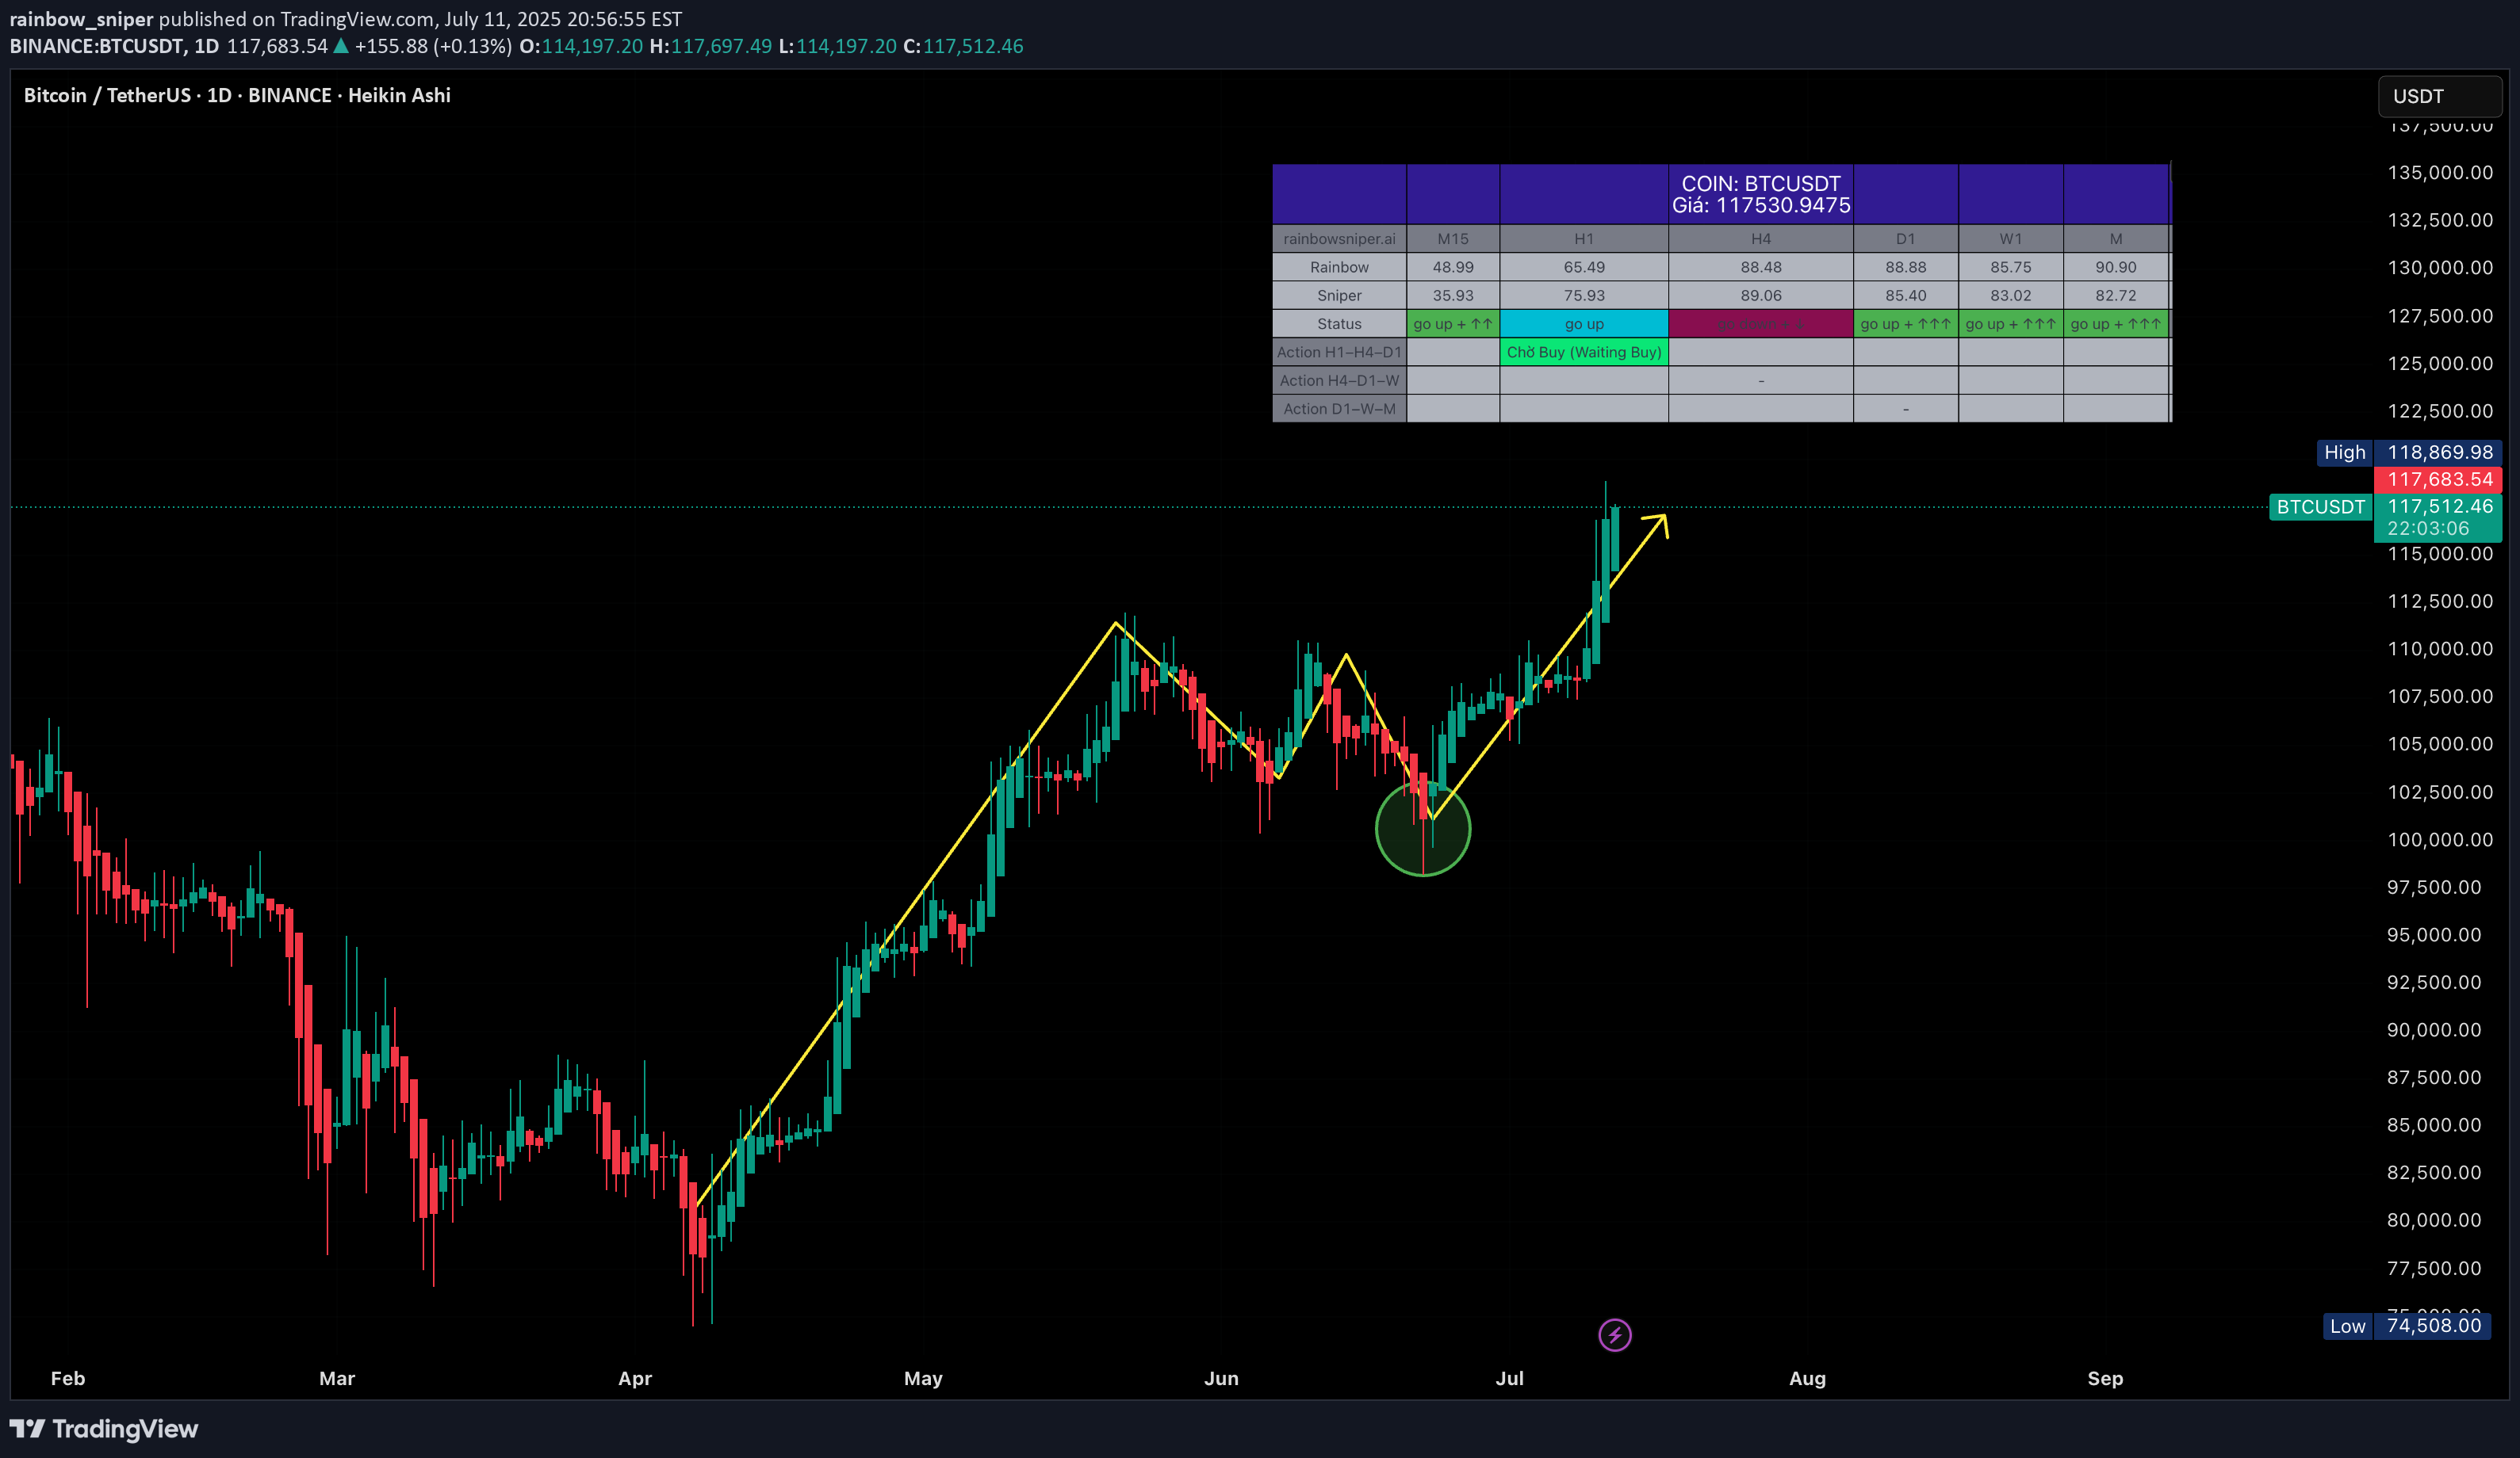Click Rainbow value 48.99

click(x=1452, y=267)
